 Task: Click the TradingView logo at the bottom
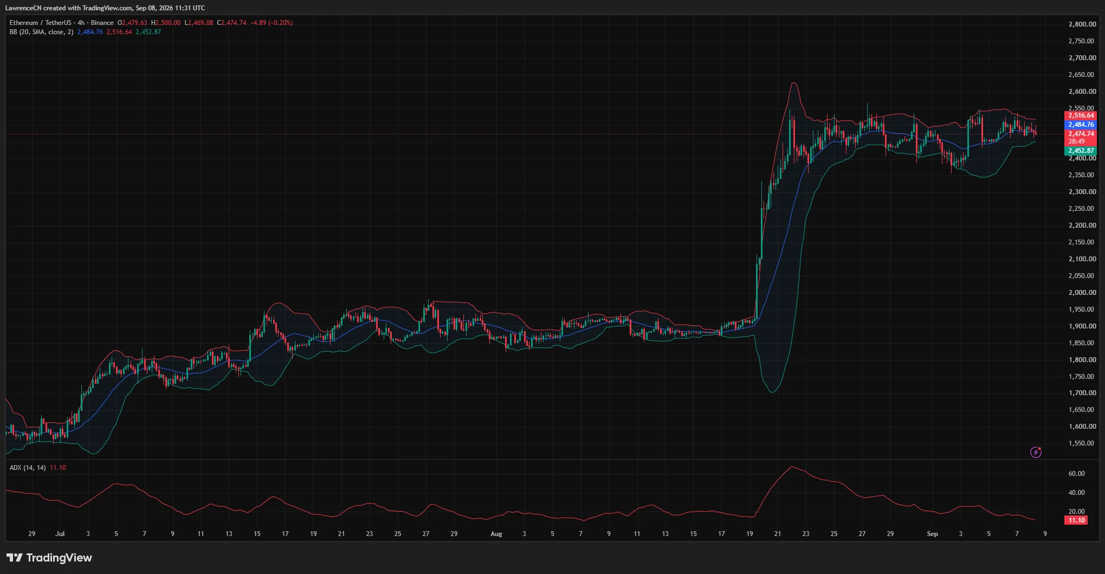[49, 558]
